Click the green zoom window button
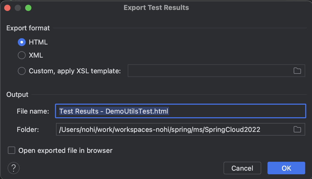This screenshot has width=312, height=179. point(28,8)
